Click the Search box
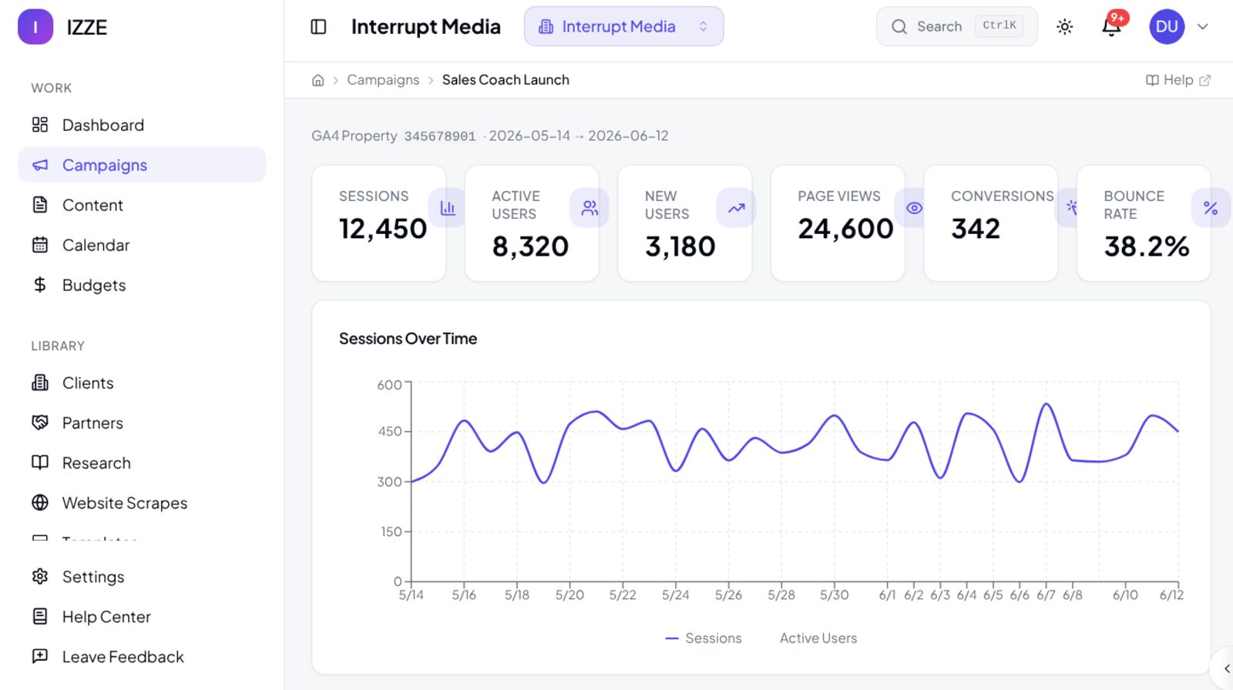Screen dimensions: 1233x690 tap(956, 27)
